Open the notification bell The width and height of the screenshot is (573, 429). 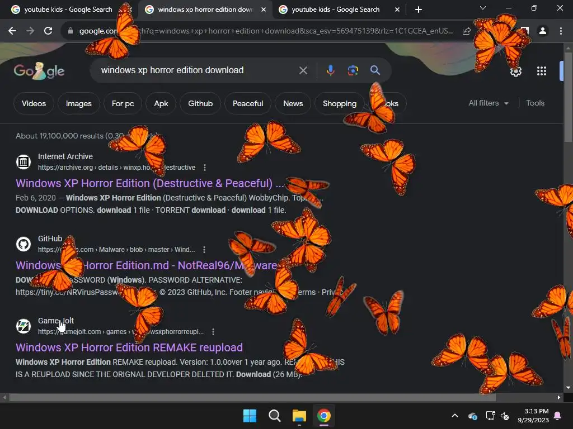(x=558, y=416)
